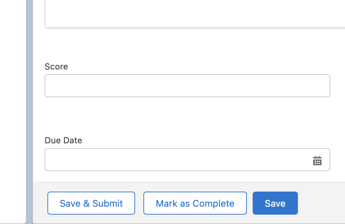Click into the large text area above Score
345x224 pixels.
[195, 13]
